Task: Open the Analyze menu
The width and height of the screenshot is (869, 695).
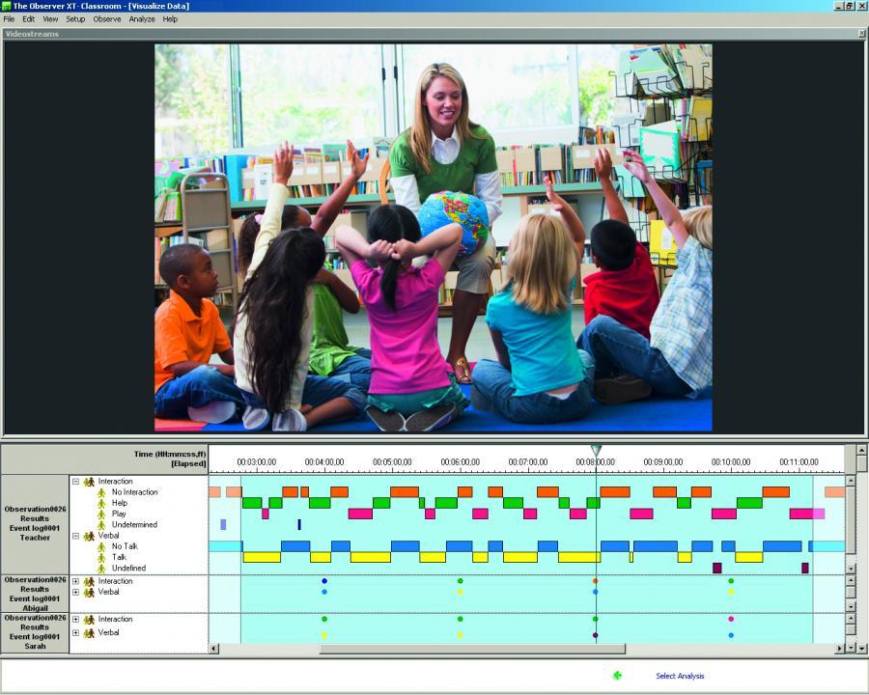Action: (142, 19)
